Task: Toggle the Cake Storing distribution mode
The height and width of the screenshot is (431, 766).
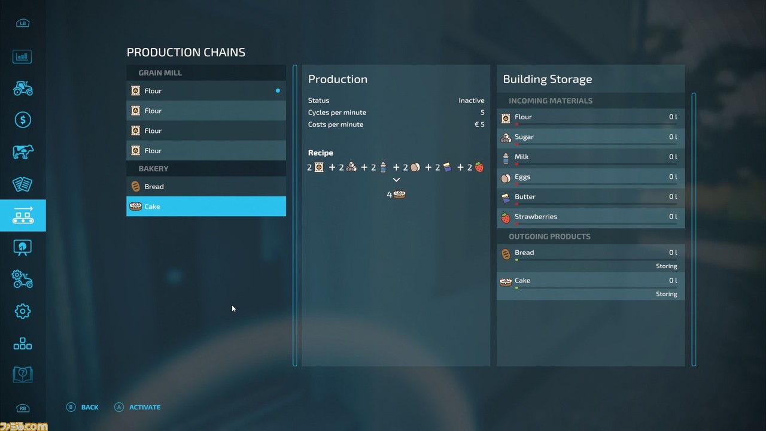Action: (666, 295)
